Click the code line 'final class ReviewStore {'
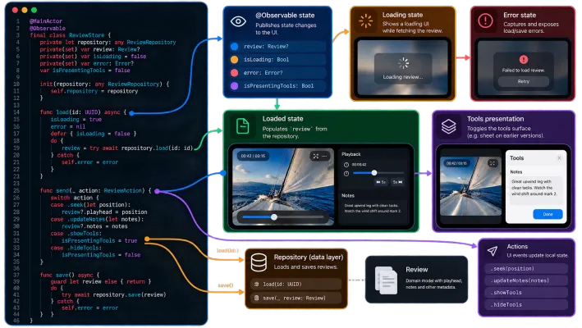Viewport: 582px width, 328px height. (70, 35)
